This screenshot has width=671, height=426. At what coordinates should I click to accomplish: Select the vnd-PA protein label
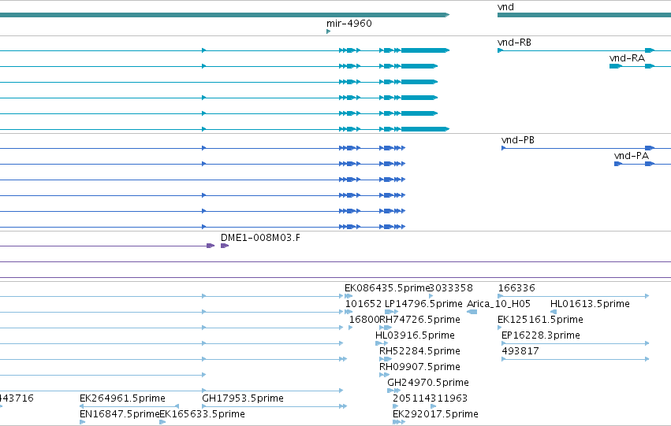[632, 156]
